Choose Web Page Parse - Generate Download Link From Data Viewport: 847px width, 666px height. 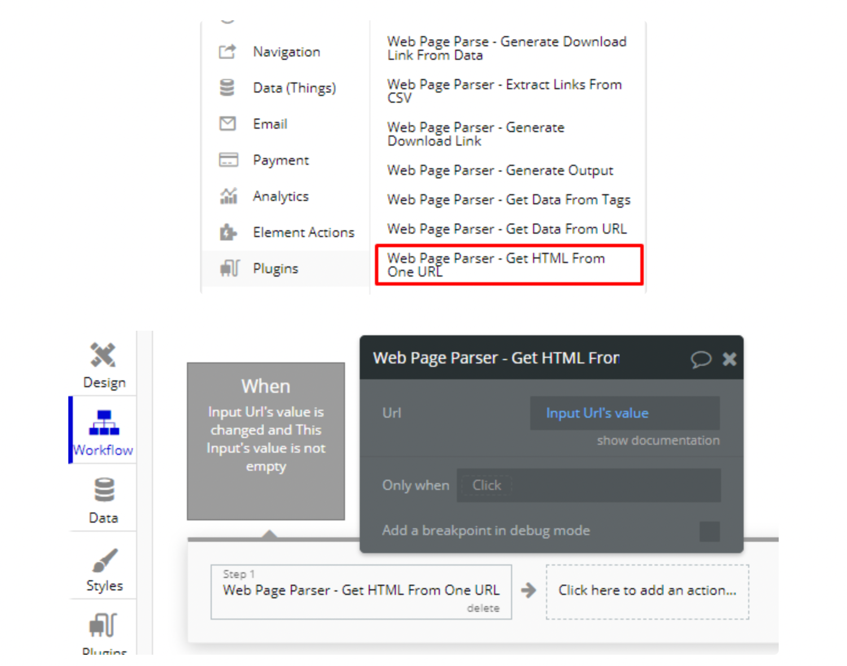coord(507,49)
